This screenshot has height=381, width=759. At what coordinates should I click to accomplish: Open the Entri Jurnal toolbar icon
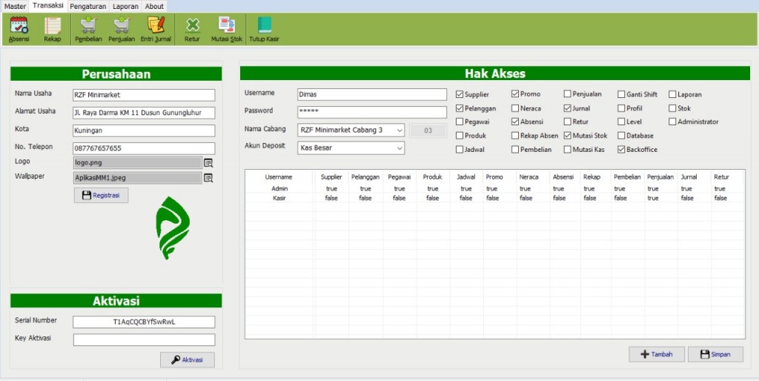156,29
